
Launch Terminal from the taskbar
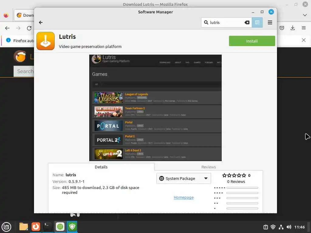pos(48,227)
